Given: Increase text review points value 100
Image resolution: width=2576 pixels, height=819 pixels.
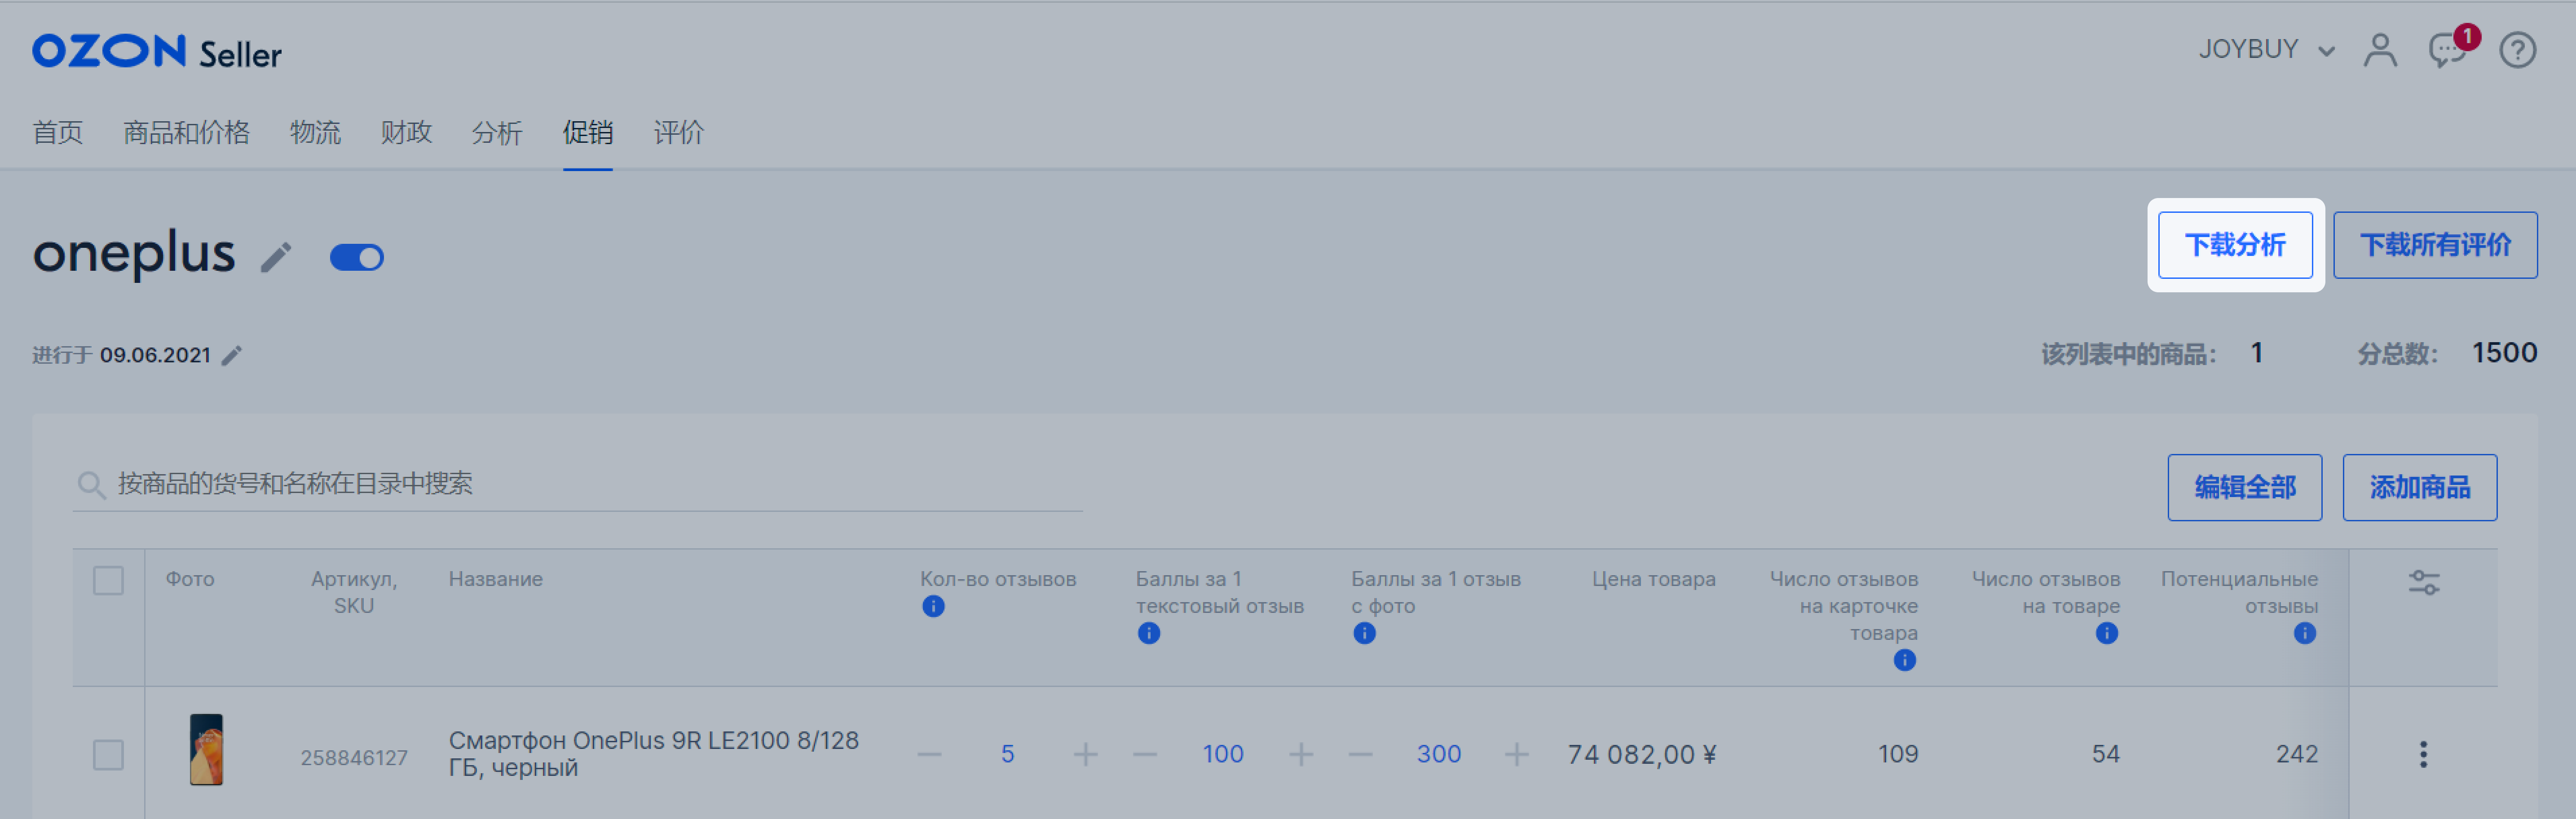Looking at the screenshot, I should (x=1301, y=754).
